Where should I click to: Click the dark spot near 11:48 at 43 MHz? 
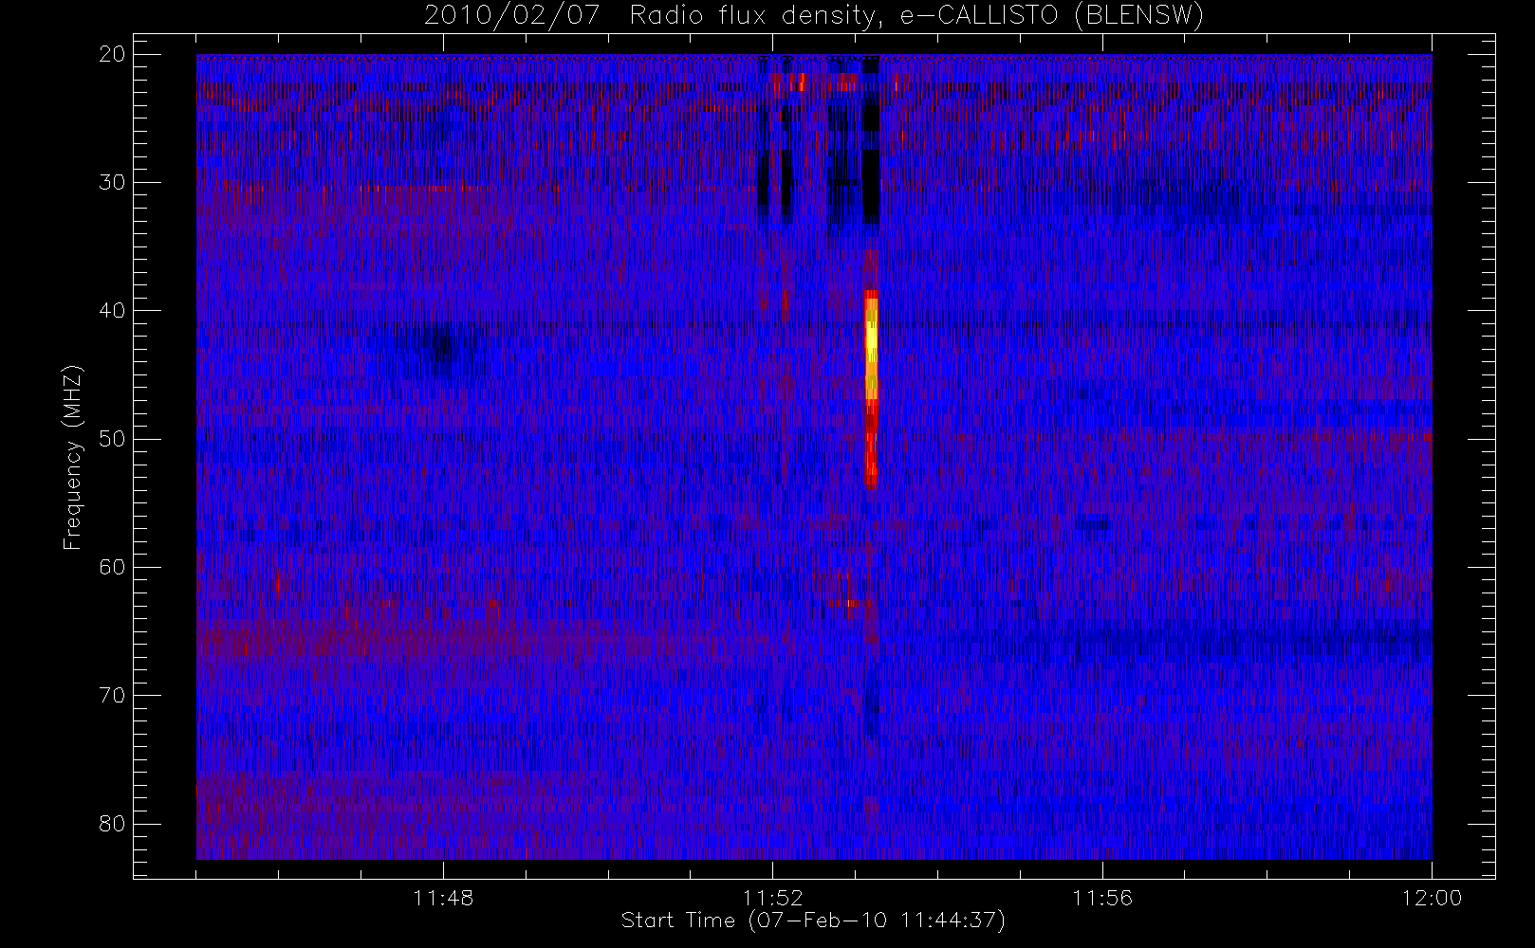pyautogui.click(x=438, y=349)
